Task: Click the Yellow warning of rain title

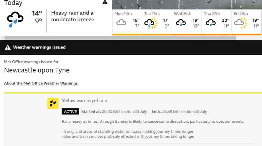Action: pyautogui.click(x=84, y=101)
